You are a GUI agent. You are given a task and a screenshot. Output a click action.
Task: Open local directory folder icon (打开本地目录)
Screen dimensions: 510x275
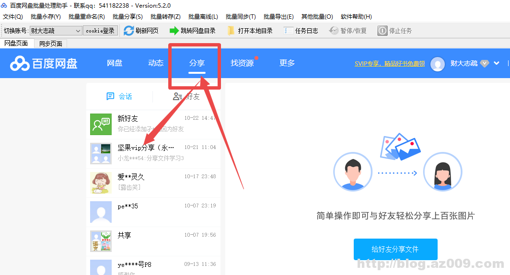(x=231, y=31)
